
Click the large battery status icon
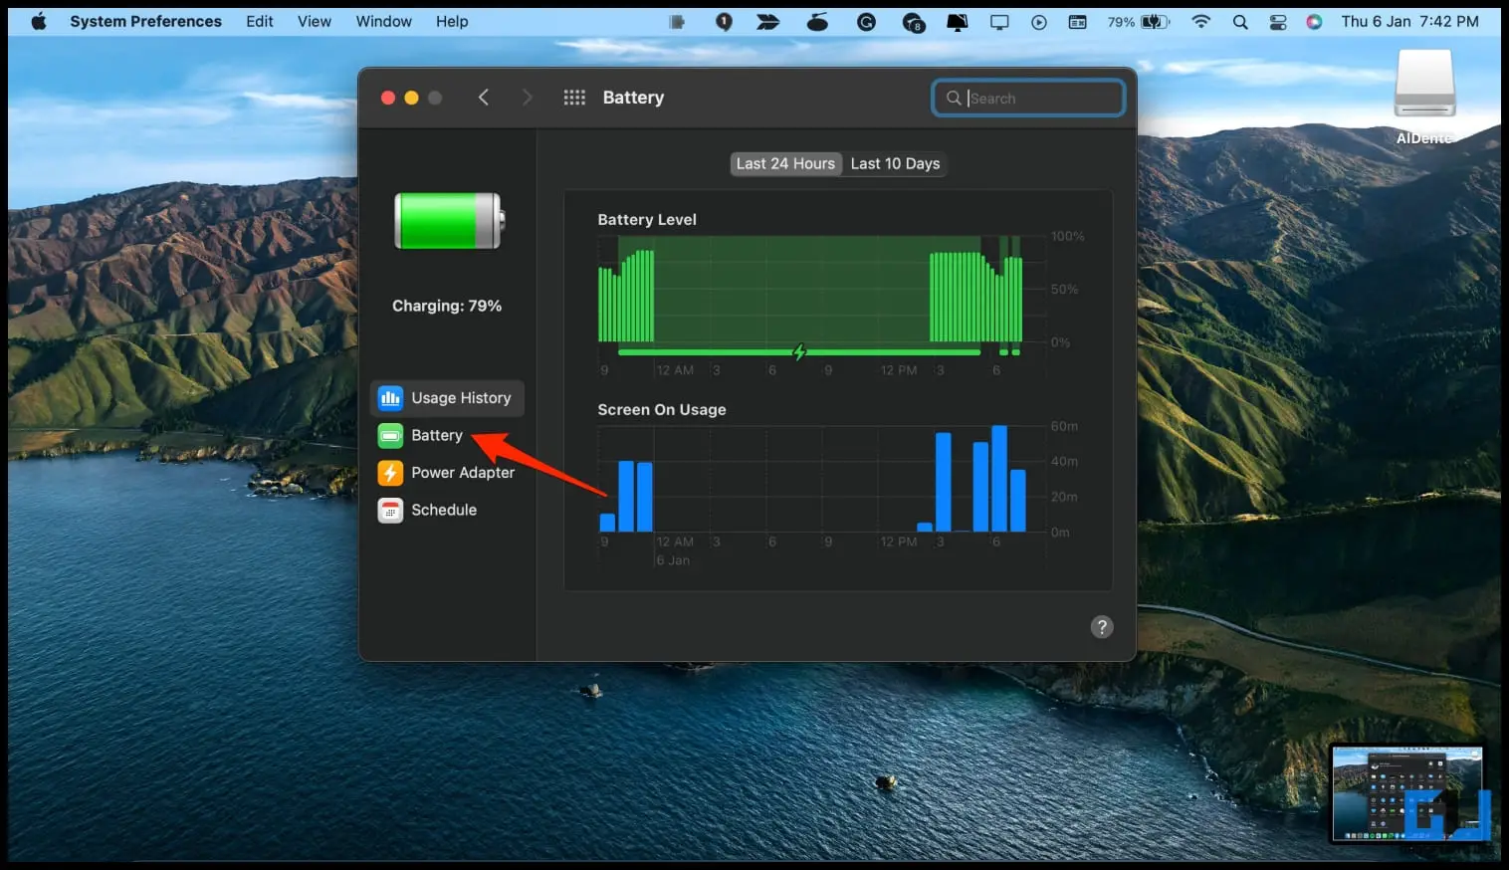coord(449,221)
